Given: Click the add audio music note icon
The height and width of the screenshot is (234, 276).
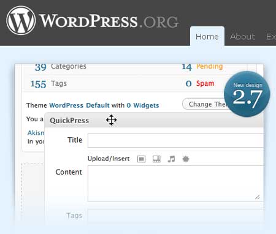Looking at the screenshot, I should (171, 159).
